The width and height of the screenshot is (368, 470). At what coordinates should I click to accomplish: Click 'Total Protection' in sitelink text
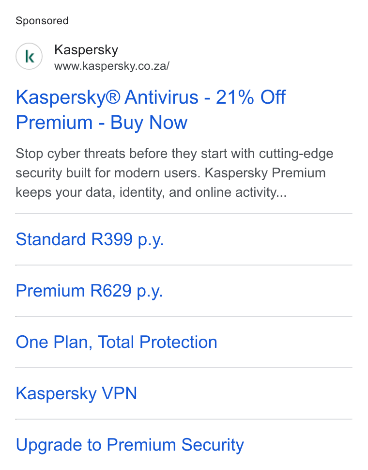[157, 342]
